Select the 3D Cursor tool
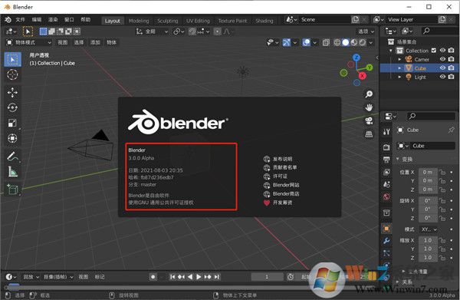This screenshot has height=300, width=460. click(12, 75)
